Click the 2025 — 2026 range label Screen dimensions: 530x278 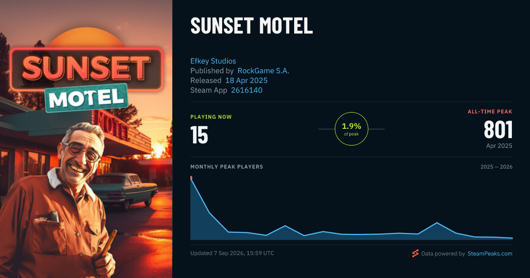click(496, 167)
